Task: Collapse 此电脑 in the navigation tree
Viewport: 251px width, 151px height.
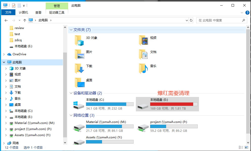Action: coord(4,62)
